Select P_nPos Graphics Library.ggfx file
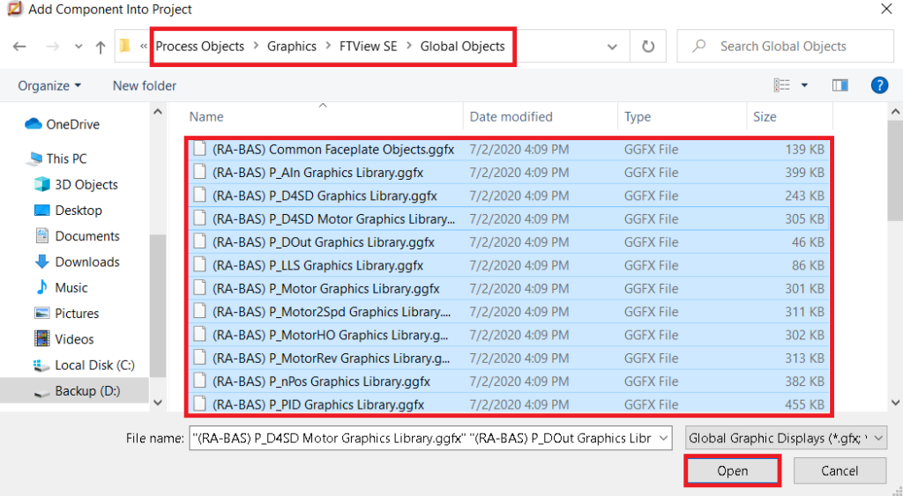903x496 pixels. point(509,381)
